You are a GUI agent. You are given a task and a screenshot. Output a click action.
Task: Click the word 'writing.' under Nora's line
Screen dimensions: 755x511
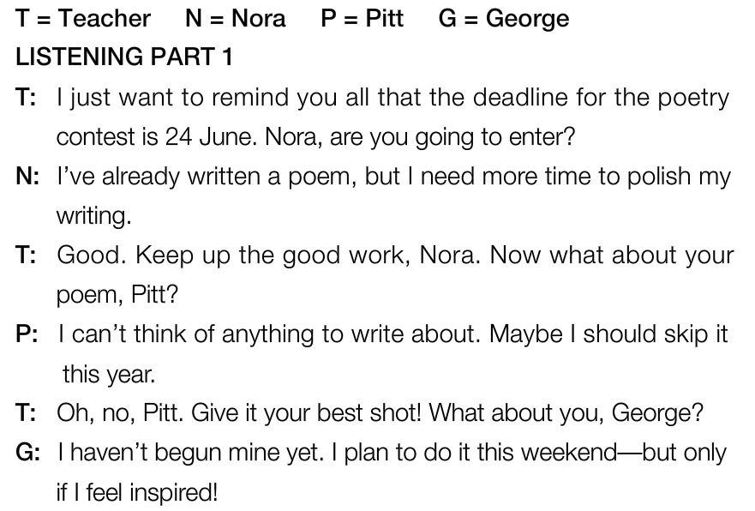pyautogui.click(x=94, y=216)
